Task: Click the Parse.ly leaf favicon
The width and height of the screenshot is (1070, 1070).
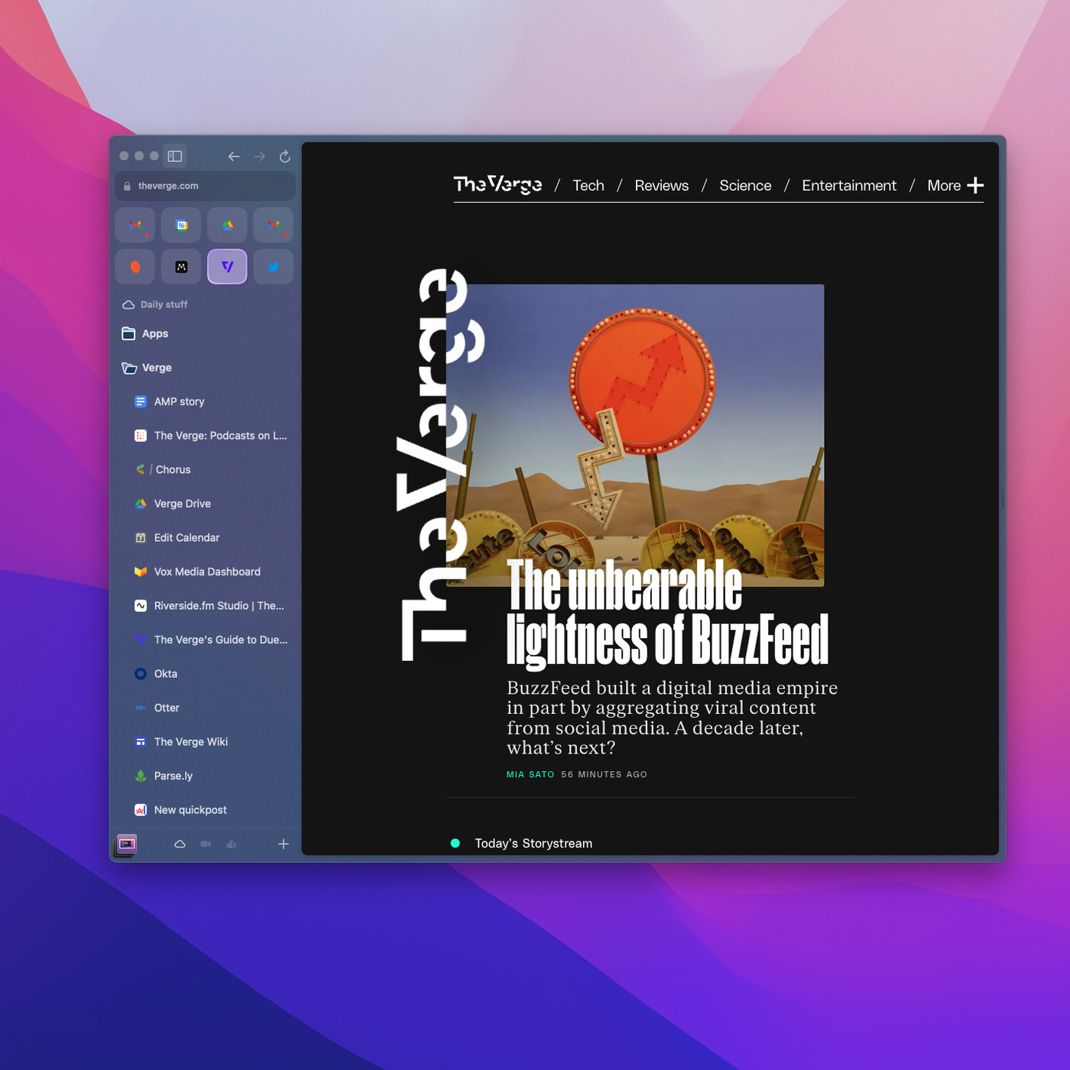Action: (x=141, y=776)
